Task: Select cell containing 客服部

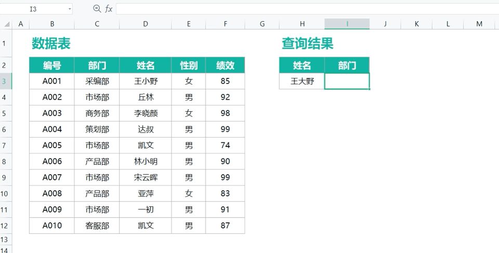Action: [x=97, y=225]
